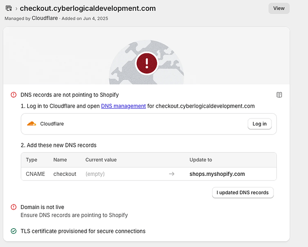Click '2. Add these new DNS records'

click(58, 145)
